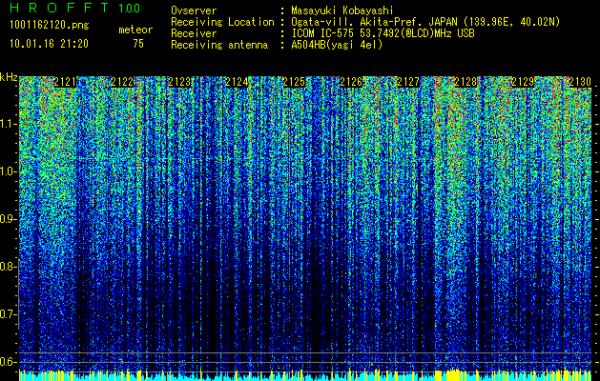
Task: Select the meteor count value 75
Action: (x=138, y=44)
